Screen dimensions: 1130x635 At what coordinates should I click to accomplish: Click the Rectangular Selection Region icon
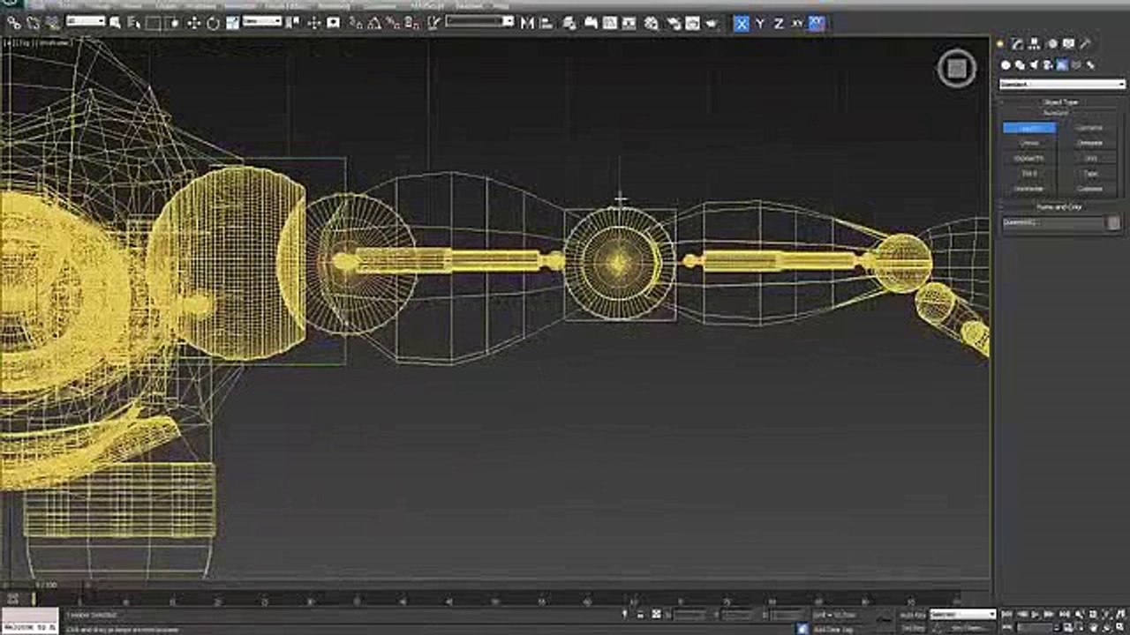pos(153,24)
